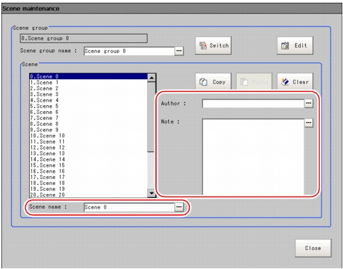The width and height of the screenshot is (343, 269).
Task: Click the disabled Paste button
Action: pos(254,81)
